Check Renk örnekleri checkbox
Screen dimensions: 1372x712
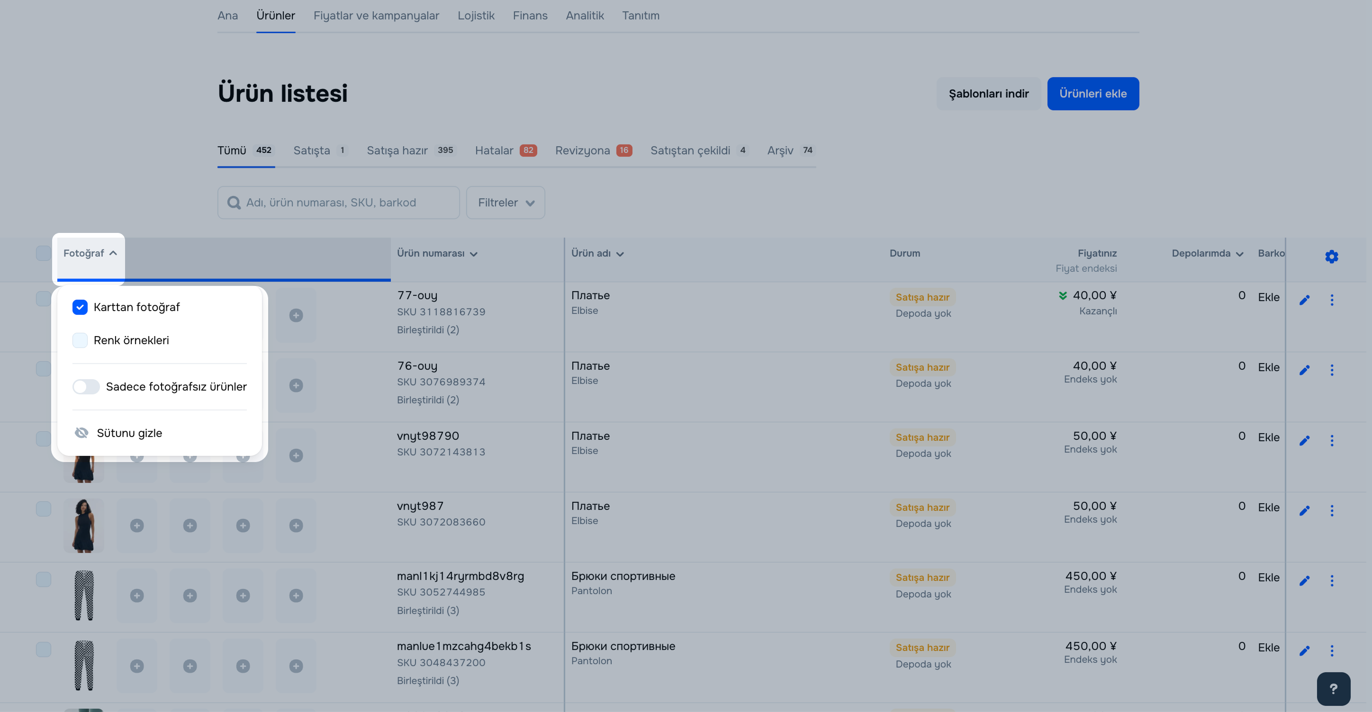coord(80,340)
